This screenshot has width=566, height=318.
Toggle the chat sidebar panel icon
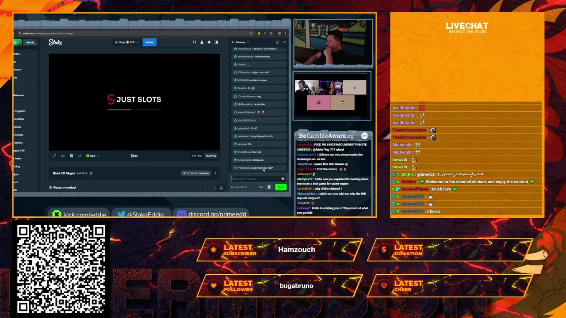click(x=216, y=42)
